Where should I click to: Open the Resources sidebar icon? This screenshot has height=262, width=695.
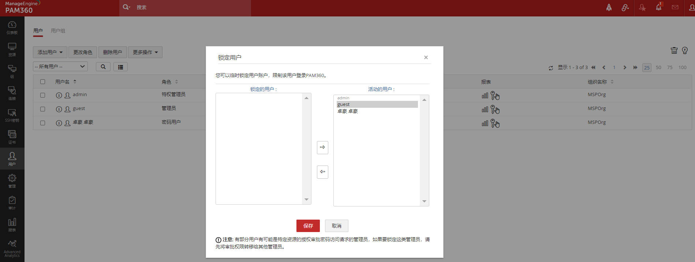tap(12, 49)
